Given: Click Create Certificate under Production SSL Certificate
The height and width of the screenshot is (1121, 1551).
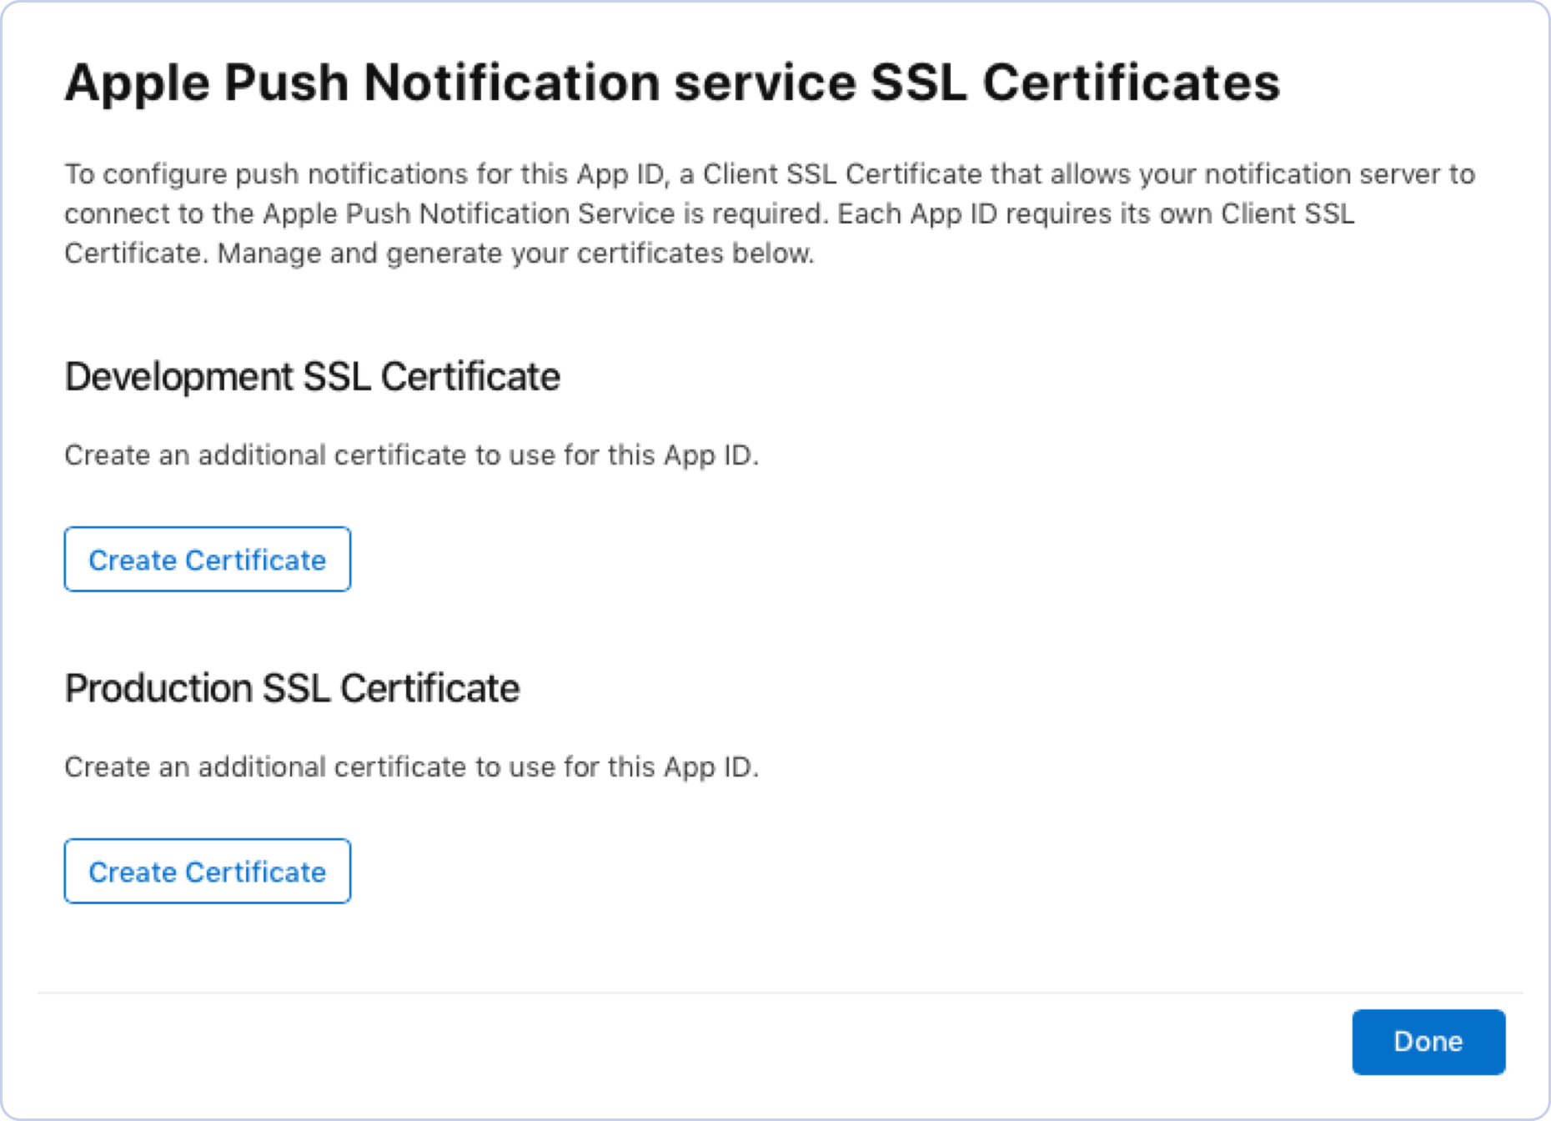Looking at the screenshot, I should [207, 871].
